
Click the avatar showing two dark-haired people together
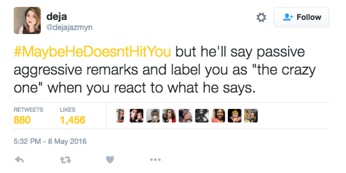point(136,115)
